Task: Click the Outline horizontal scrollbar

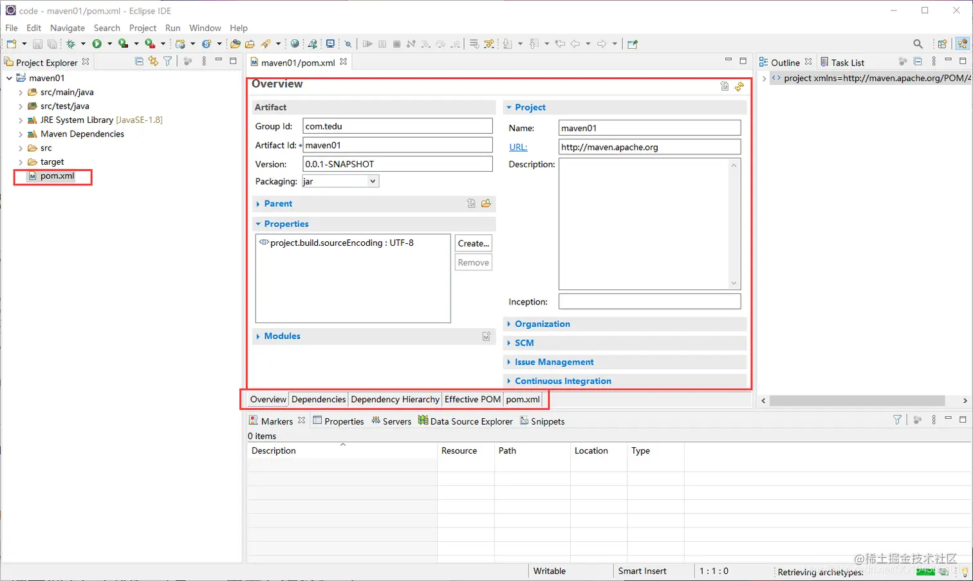Action: point(857,400)
